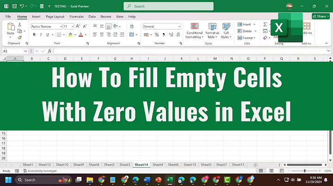Click the Save icon in title bar
The image size is (333, 186).
(x=14, y=6)
